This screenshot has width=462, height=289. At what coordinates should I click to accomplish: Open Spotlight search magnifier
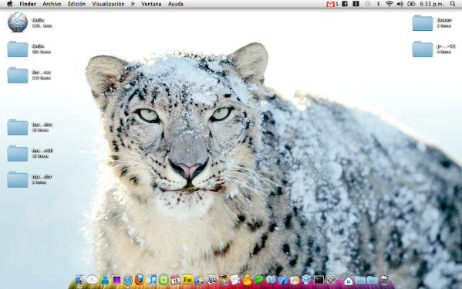tap(453, 4)
